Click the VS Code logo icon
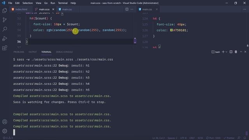249x140 pixels. tap(4, 3)
